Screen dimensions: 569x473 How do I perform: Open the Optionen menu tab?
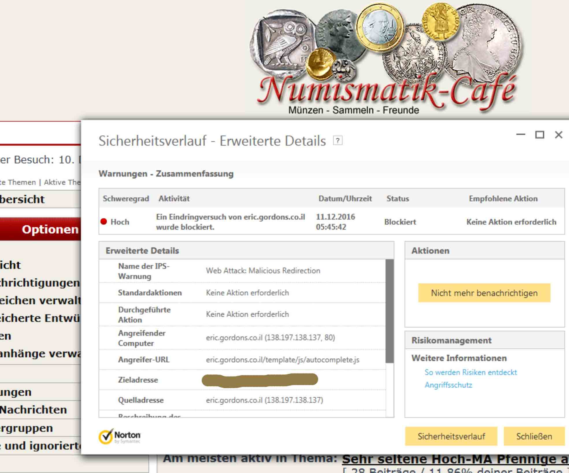pyautogui.click(x=50, y=230)
